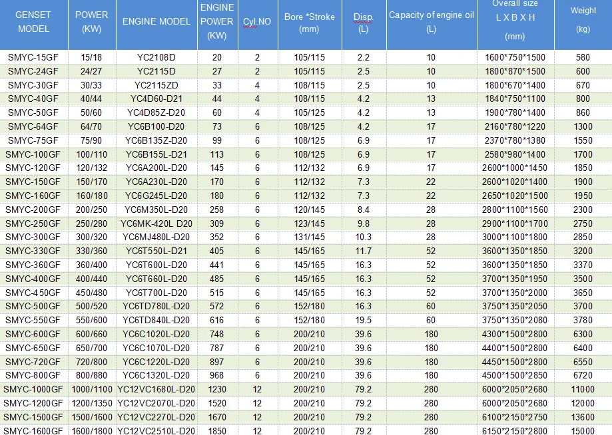612x435 pixels.
Task: Click the SMYC-15GF genset model cell
Action: point(33,57)
